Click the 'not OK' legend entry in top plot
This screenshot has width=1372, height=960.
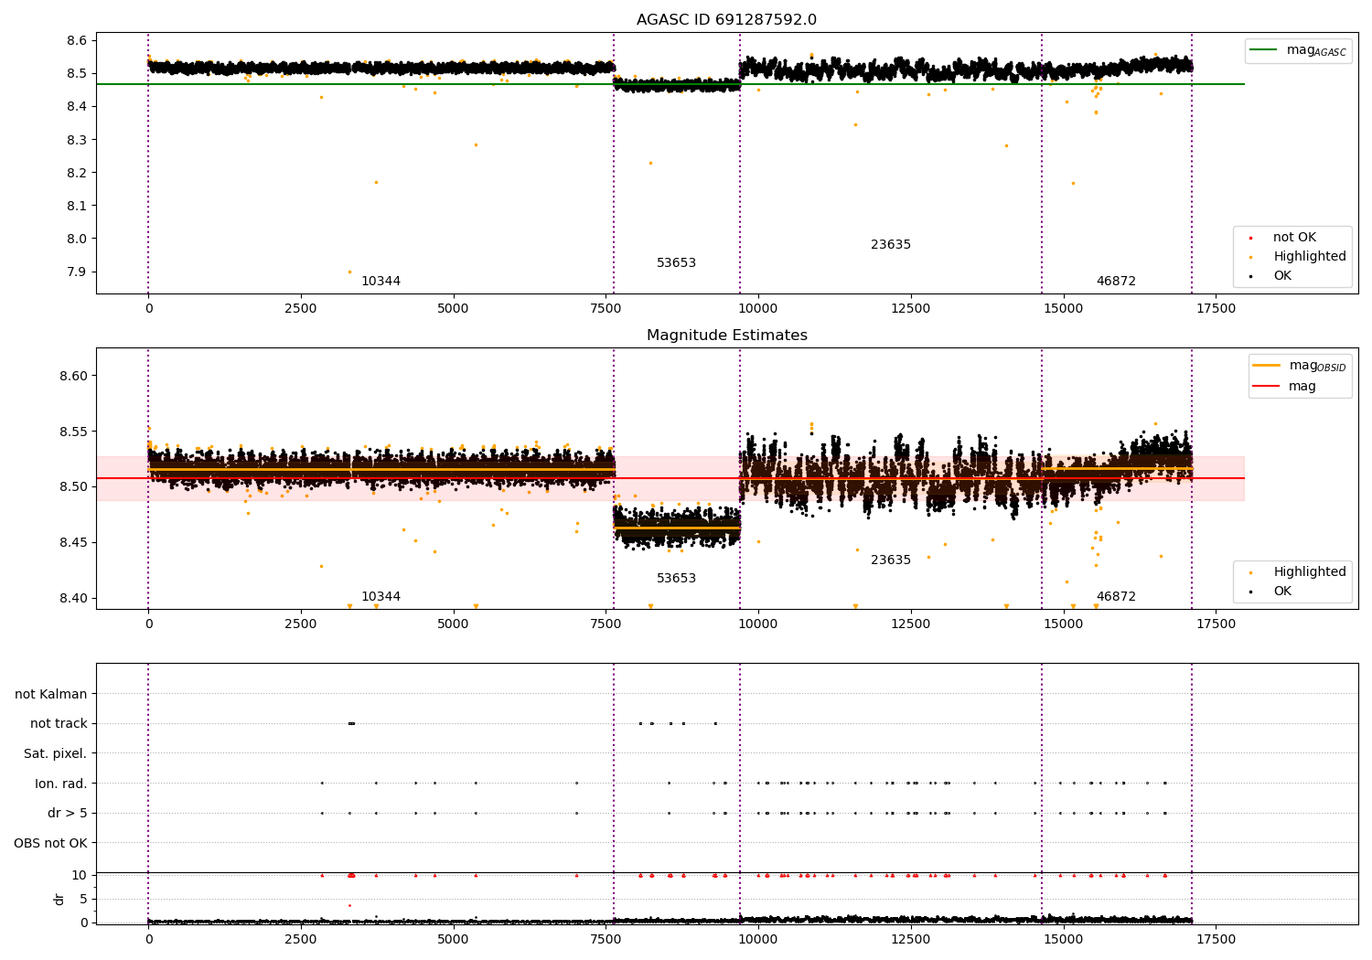click(x=1294, y=238)
